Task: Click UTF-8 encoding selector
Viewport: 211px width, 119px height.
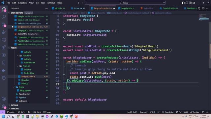Action: [x=152, y=112]
